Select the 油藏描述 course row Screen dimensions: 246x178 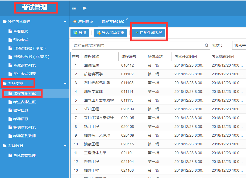pyautogui.click(x=91, y=65)
